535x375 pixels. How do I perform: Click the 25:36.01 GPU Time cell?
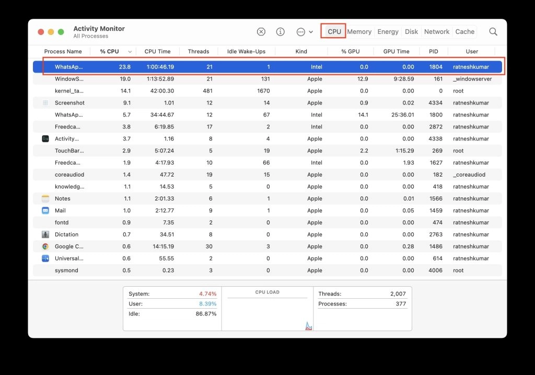tap(403, 115)
